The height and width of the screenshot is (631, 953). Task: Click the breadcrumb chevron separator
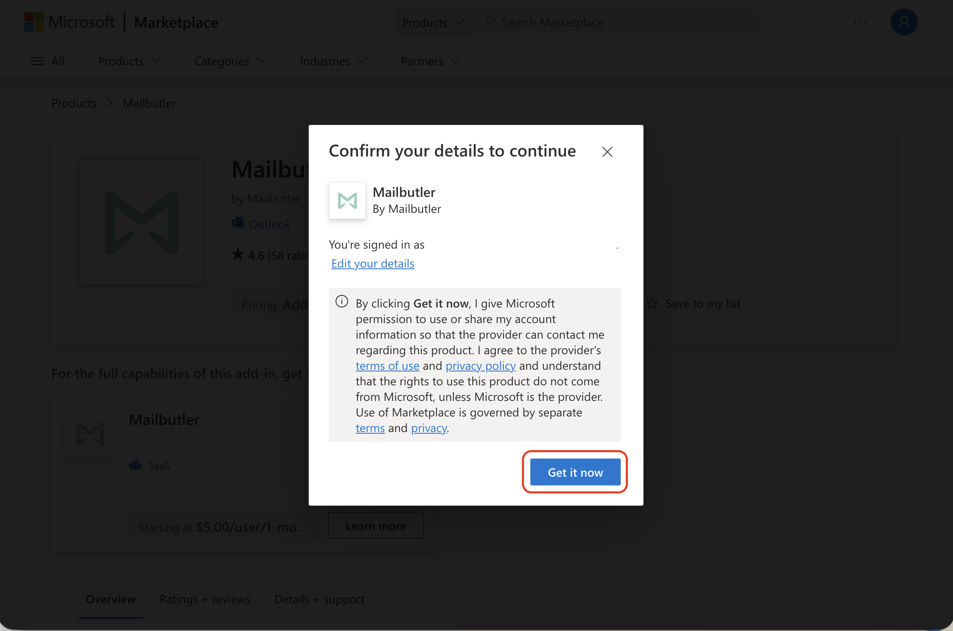click(x=110, y=103)
